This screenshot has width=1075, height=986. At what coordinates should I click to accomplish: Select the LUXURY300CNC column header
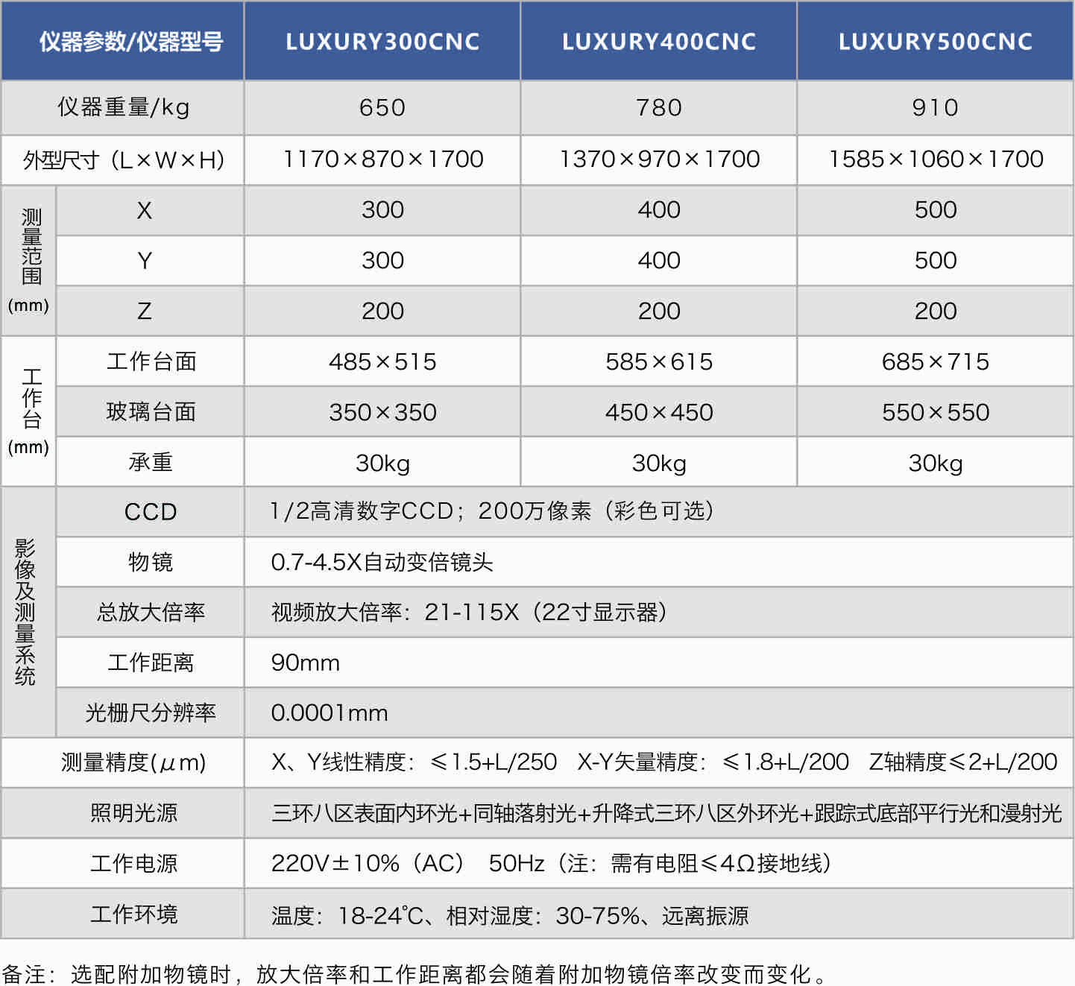382,42
